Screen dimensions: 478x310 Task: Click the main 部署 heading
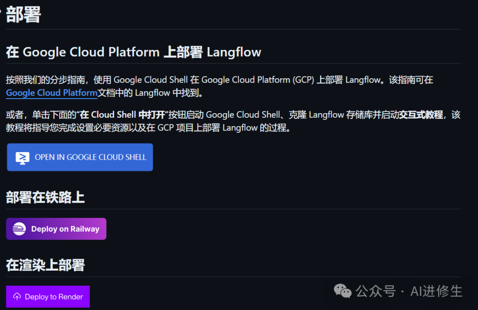point(23,15)
